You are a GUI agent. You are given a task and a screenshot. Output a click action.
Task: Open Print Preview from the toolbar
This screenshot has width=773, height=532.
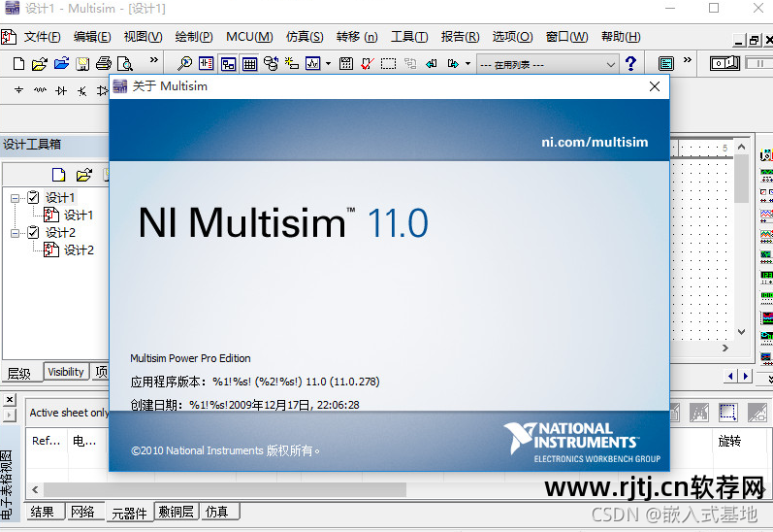point(124,64)
